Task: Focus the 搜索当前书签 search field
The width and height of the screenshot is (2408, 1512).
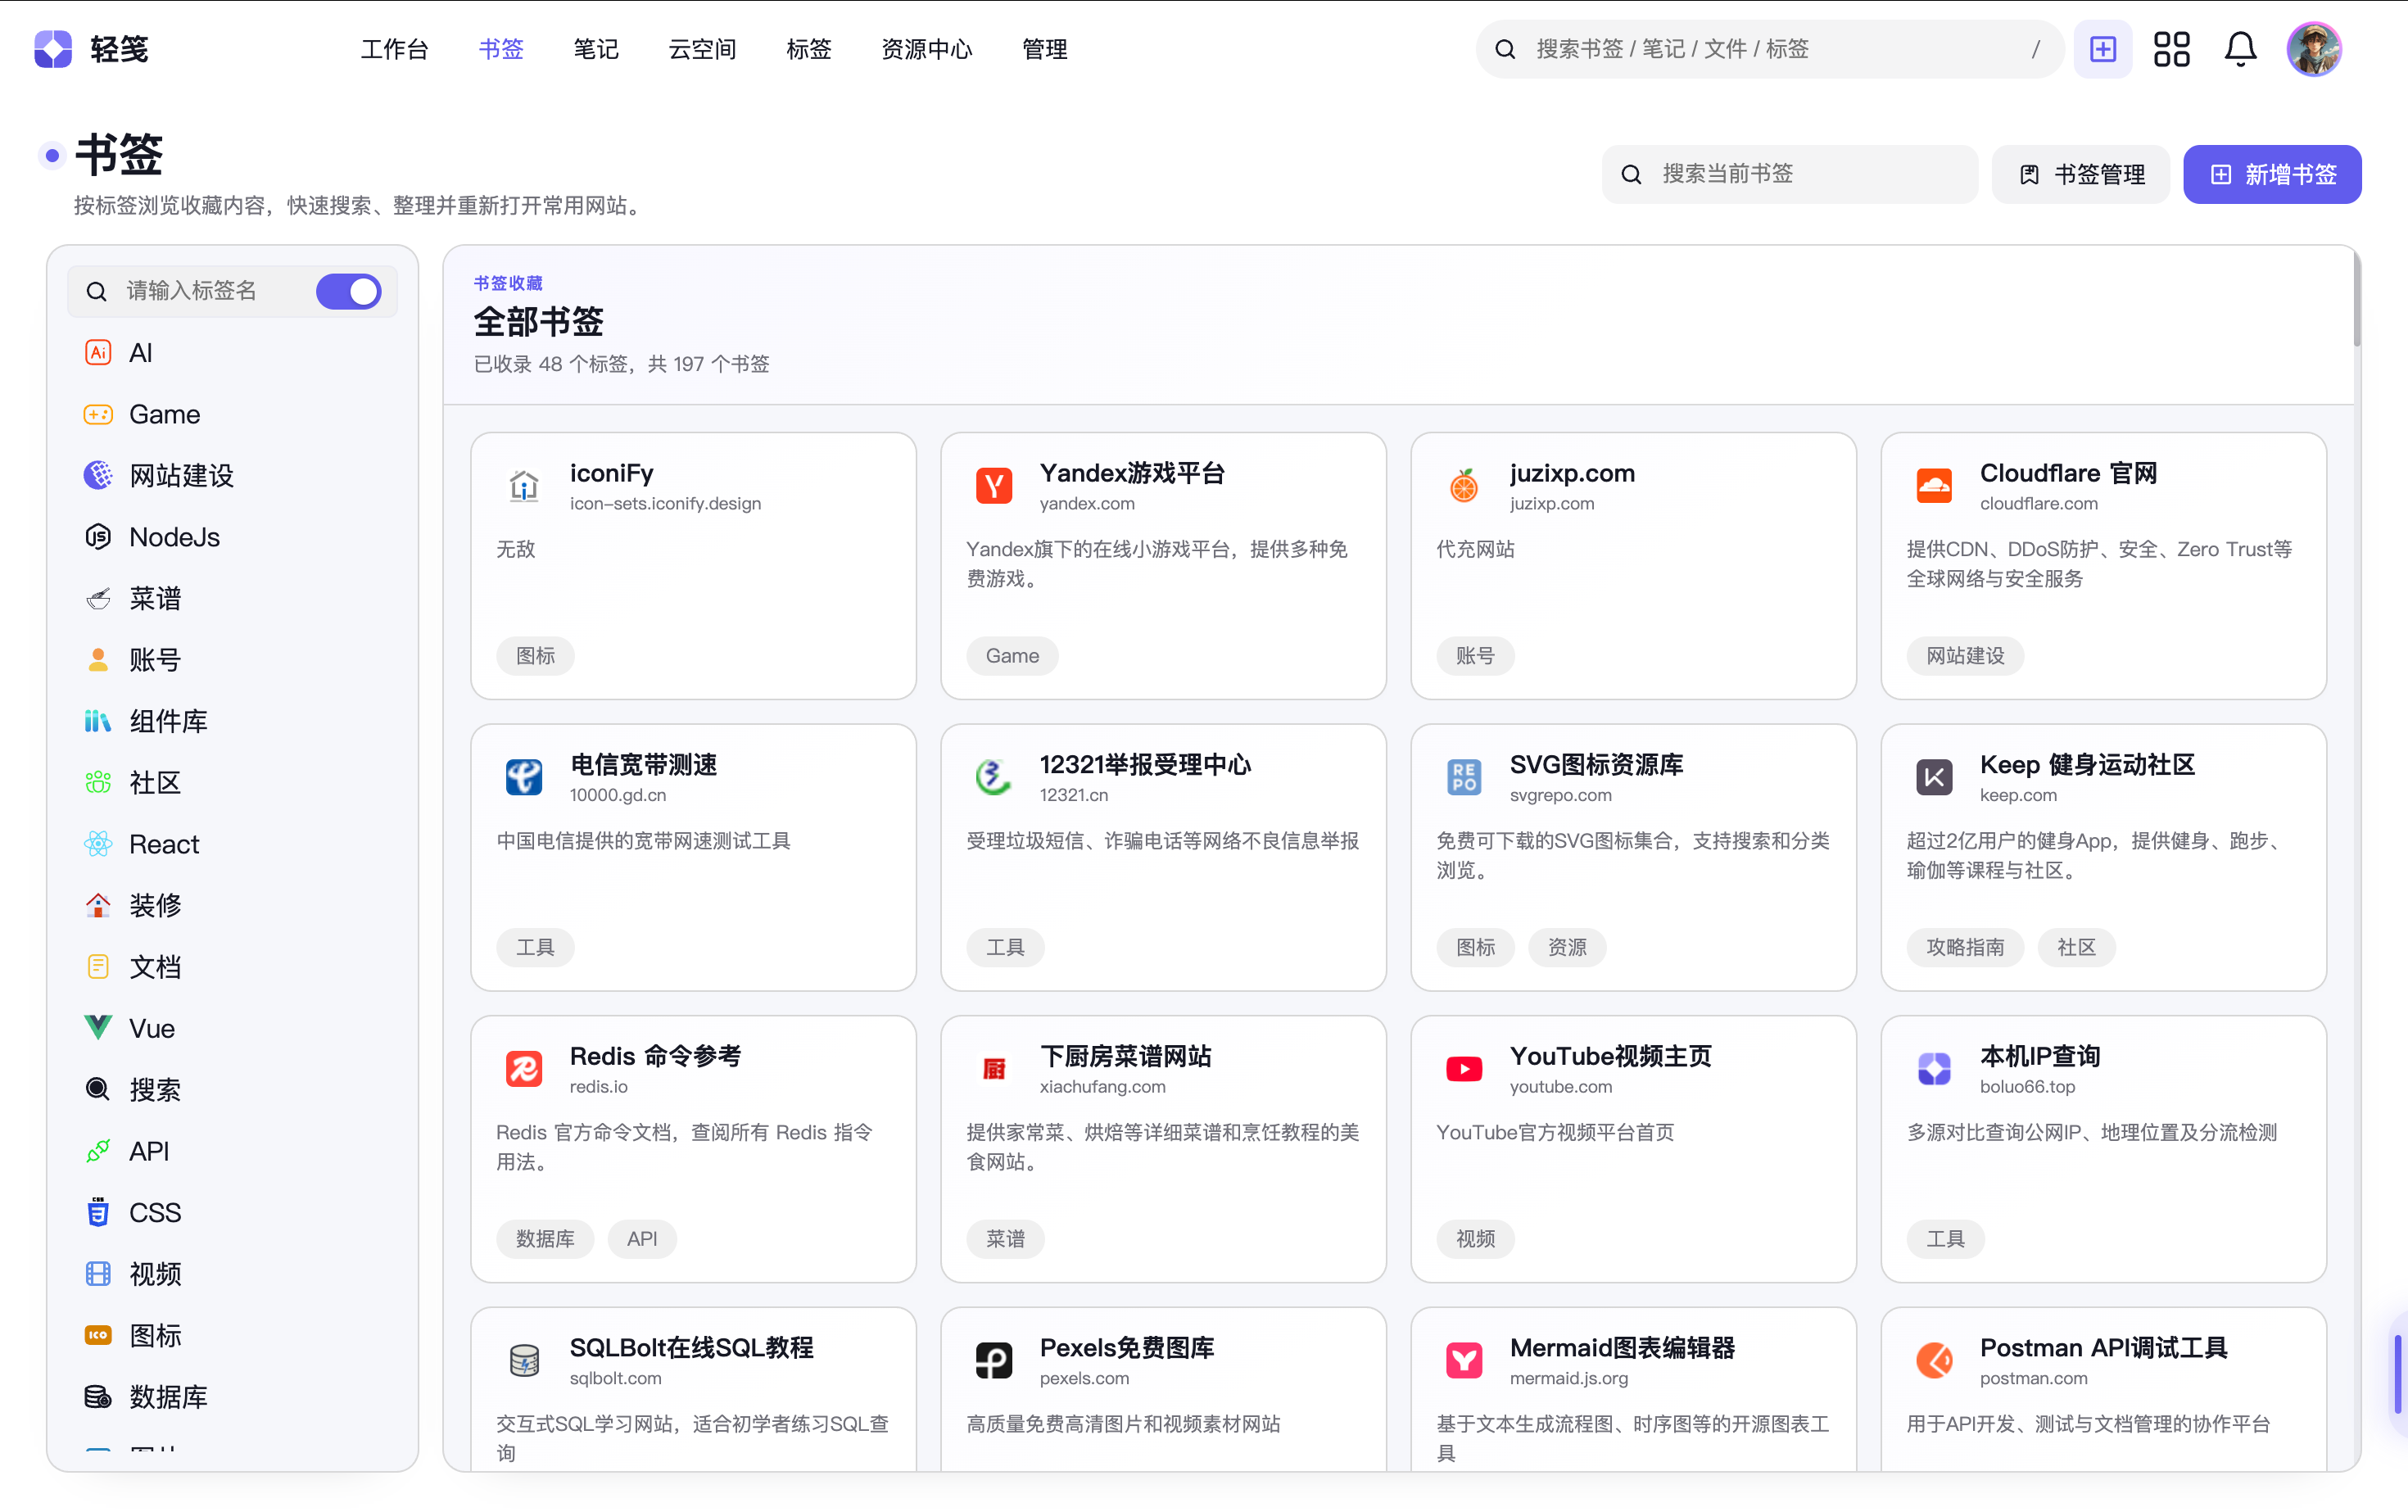Action: pos(1790,175)
